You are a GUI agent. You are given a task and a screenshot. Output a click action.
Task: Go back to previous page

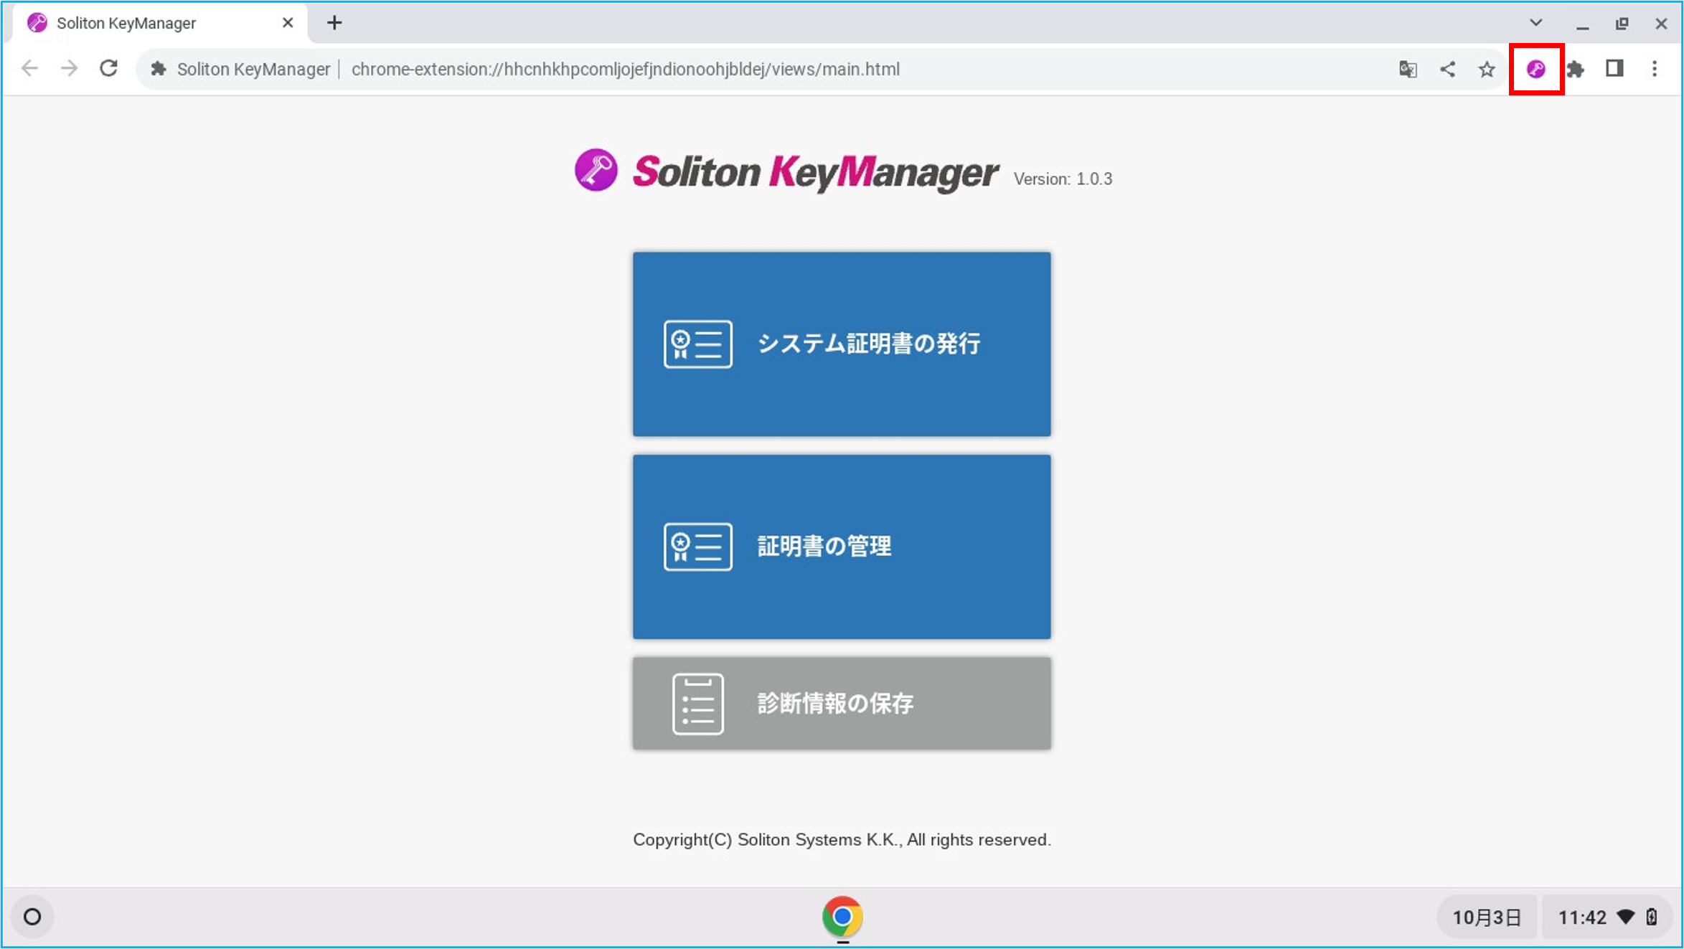(30, 69)
